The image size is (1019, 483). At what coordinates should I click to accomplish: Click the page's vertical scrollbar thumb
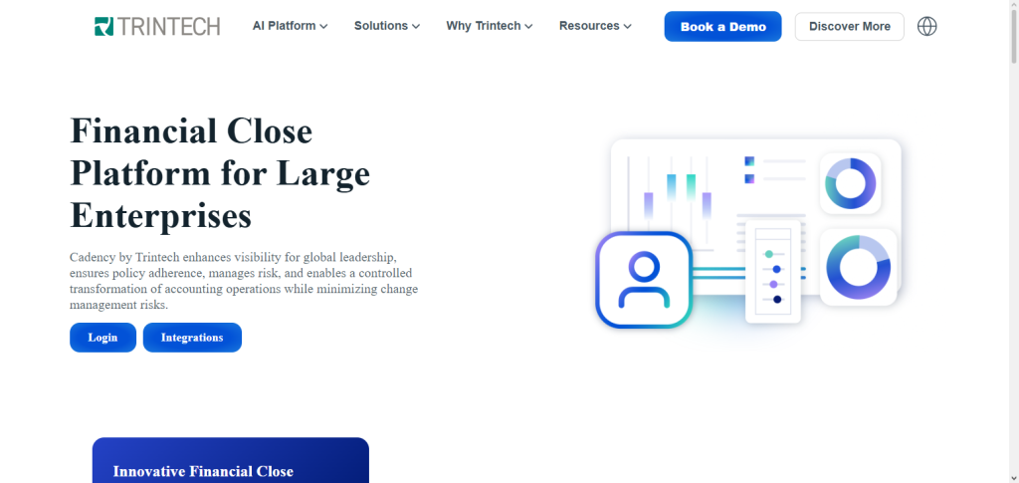(x=1013, y=33)
